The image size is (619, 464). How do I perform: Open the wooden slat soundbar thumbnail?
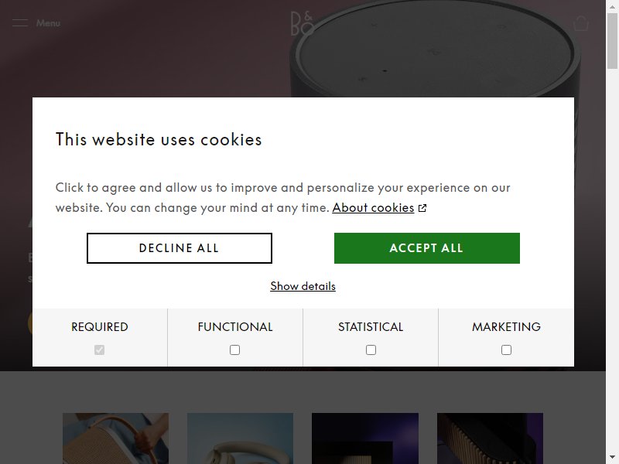[x=490, y=438]
